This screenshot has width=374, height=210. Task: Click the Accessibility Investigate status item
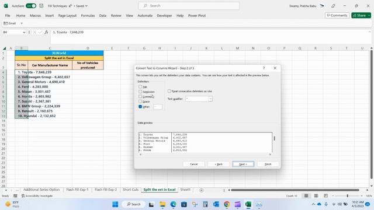(x=37, y=196)
